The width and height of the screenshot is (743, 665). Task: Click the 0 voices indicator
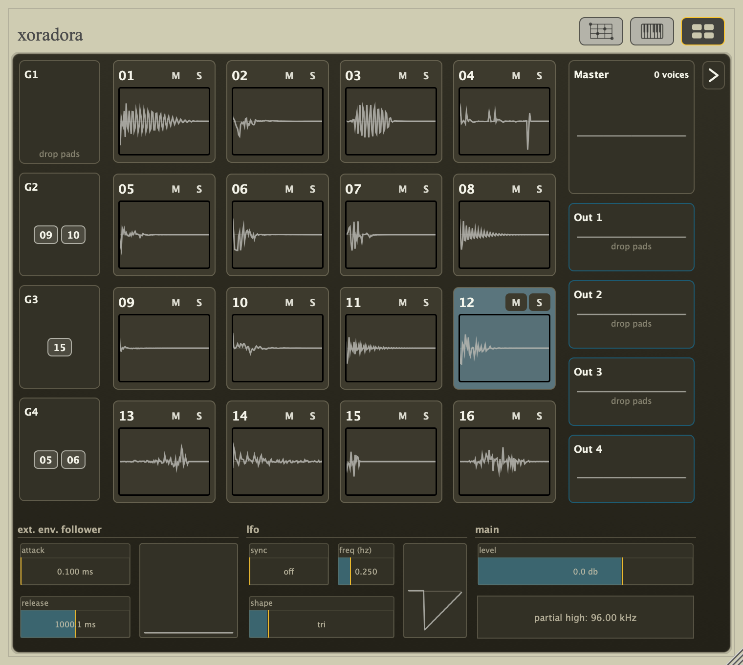point(671,75)
